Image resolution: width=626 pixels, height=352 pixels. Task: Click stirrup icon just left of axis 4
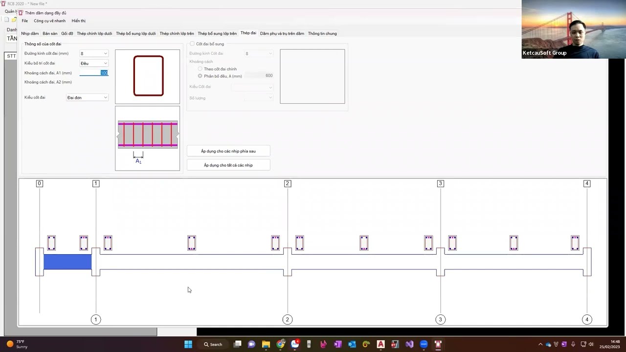(x=575, y=243)
